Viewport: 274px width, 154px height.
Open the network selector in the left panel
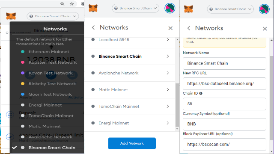pyautogui.click(x=53, y=16)
